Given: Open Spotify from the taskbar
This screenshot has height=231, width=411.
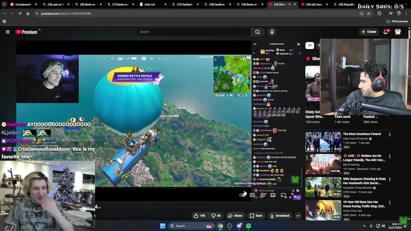Looking at the screenshot, I should [x=249, y=226].
